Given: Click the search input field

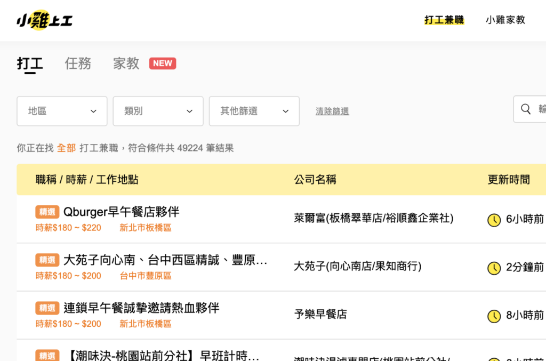Looking at the screenshot, I should [529, 109].
